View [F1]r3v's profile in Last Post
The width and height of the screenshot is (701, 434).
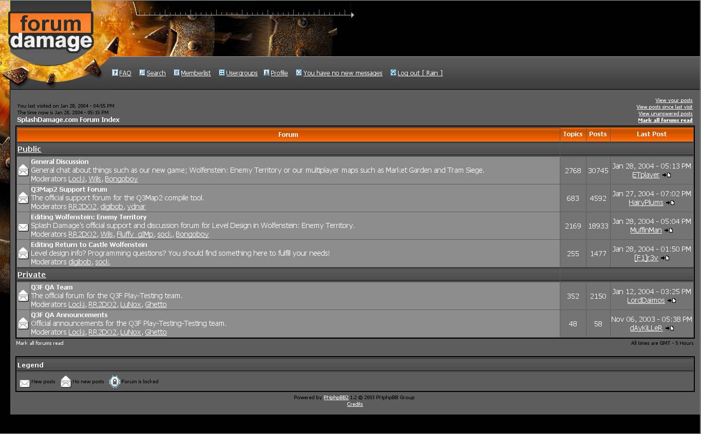[646, 258]
